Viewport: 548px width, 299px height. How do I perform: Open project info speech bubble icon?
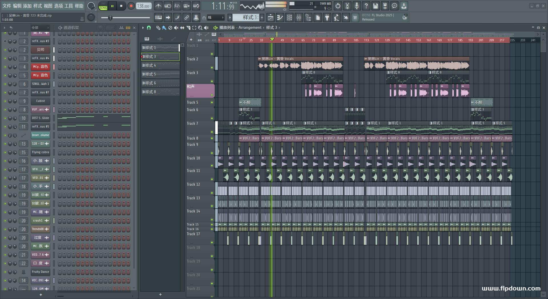click(x=394, y=6)
